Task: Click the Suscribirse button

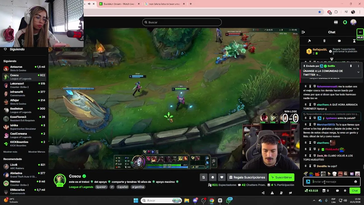Action: coord(281,177)
